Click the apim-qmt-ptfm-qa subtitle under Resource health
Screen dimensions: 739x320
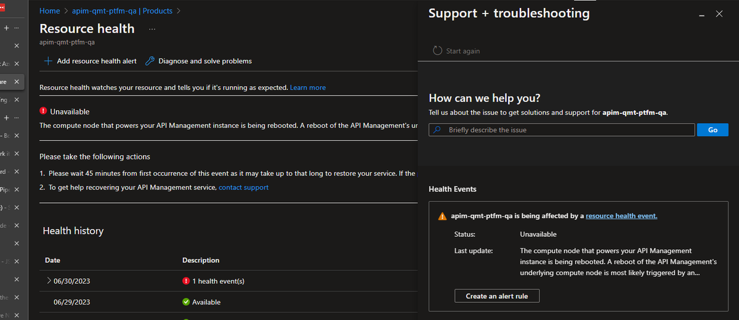[67, 43]
